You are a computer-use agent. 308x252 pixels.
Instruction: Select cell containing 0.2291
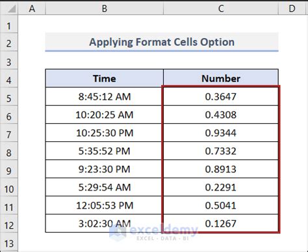221,187
